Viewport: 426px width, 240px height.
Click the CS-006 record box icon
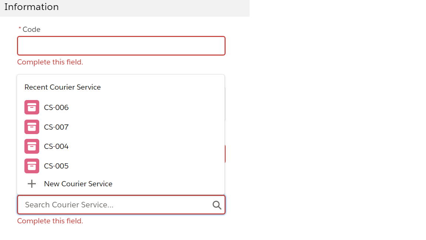pyautogui.click(x=32, y=107)
